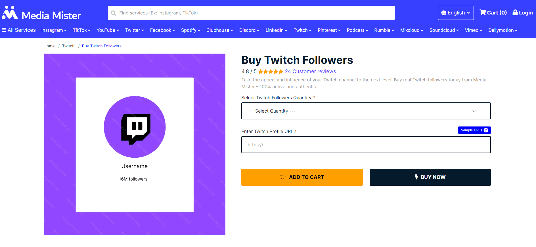Click the Sample URLs help icon
The height and width of the screenshot is (247, 536).
486,130
